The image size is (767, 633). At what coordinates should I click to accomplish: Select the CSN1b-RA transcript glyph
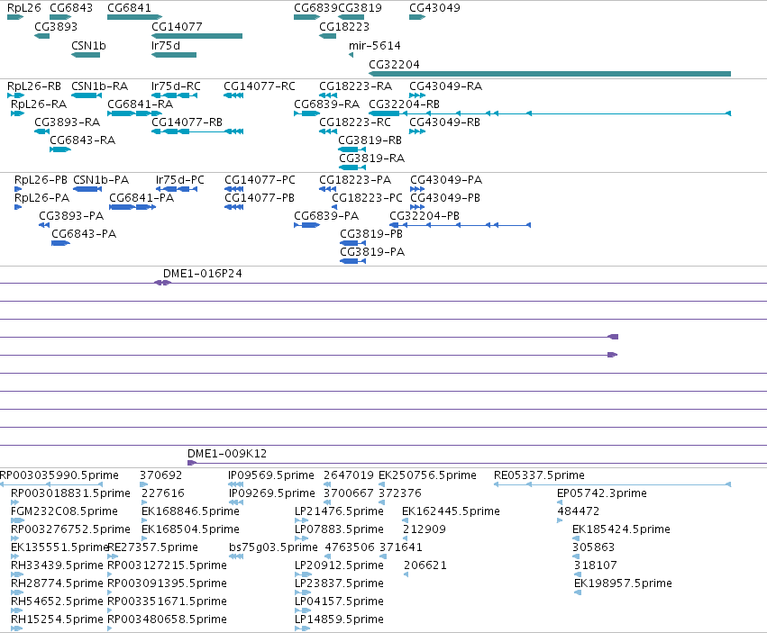click(x=87, y=95)
